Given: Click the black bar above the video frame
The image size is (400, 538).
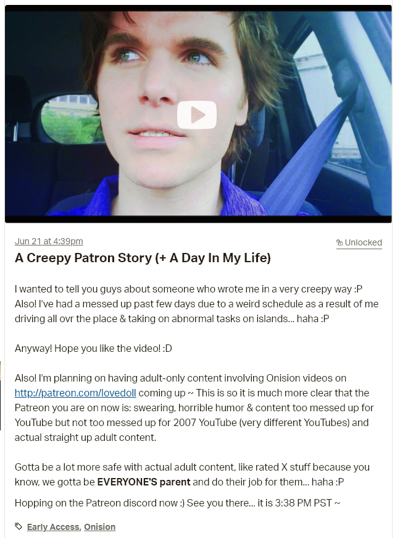Looking at the screenshot, I should [198, 8].
